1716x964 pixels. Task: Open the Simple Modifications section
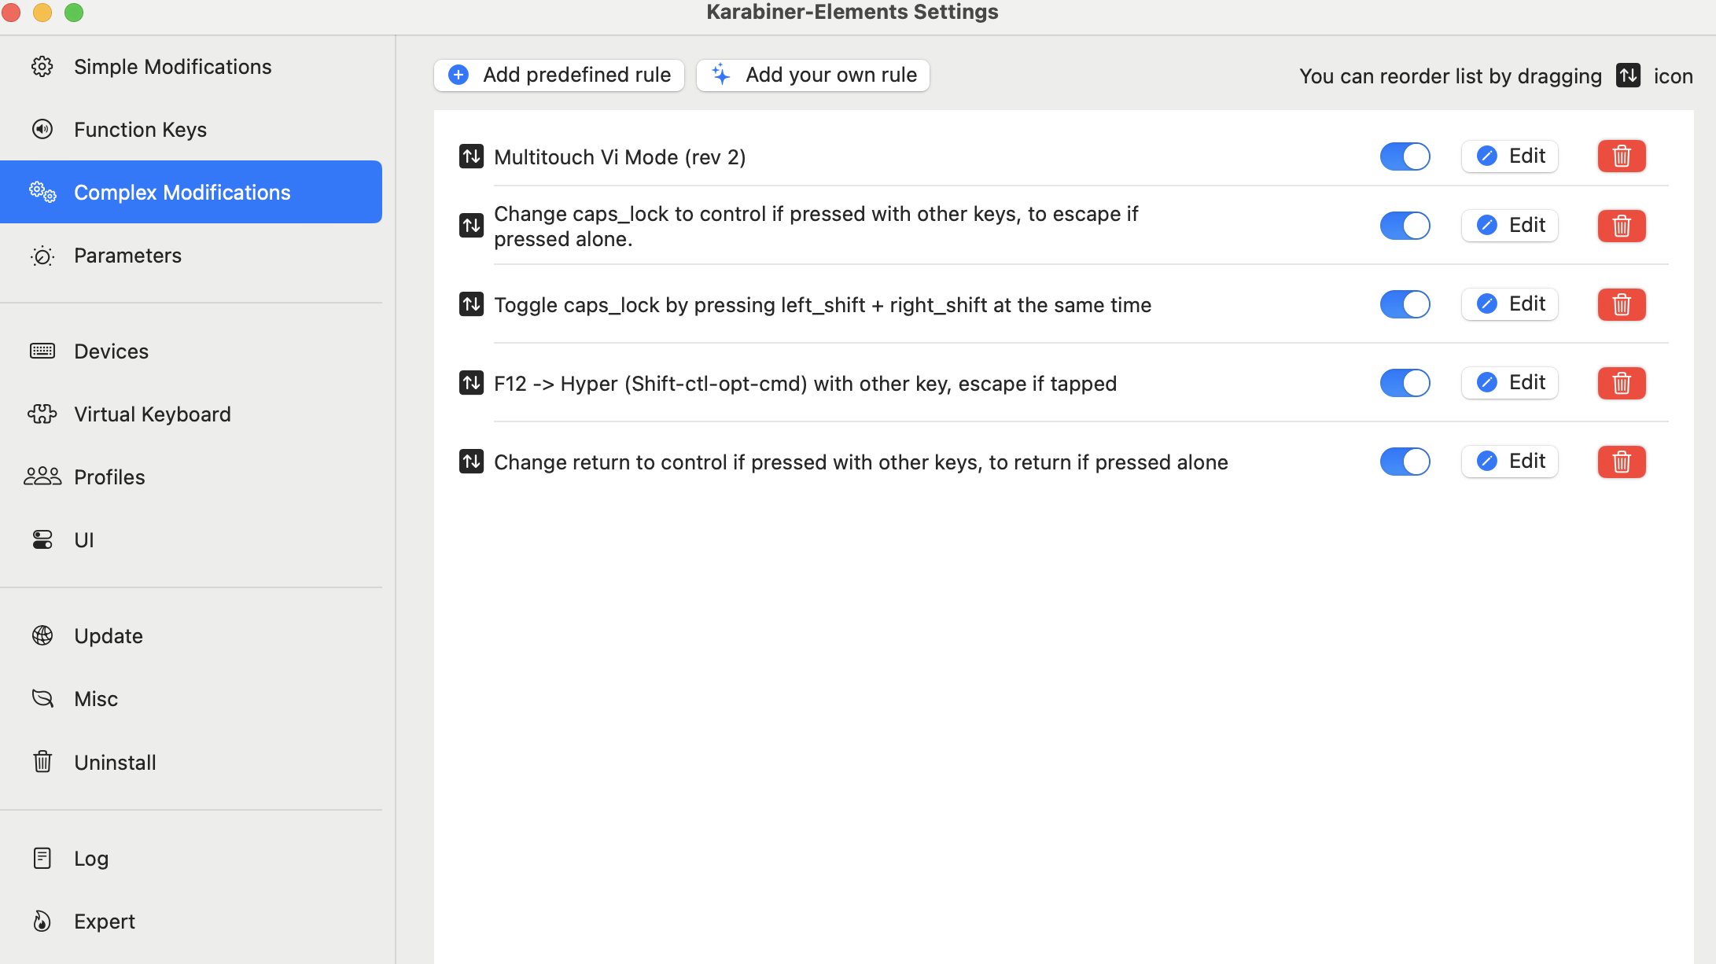[172, 67]
